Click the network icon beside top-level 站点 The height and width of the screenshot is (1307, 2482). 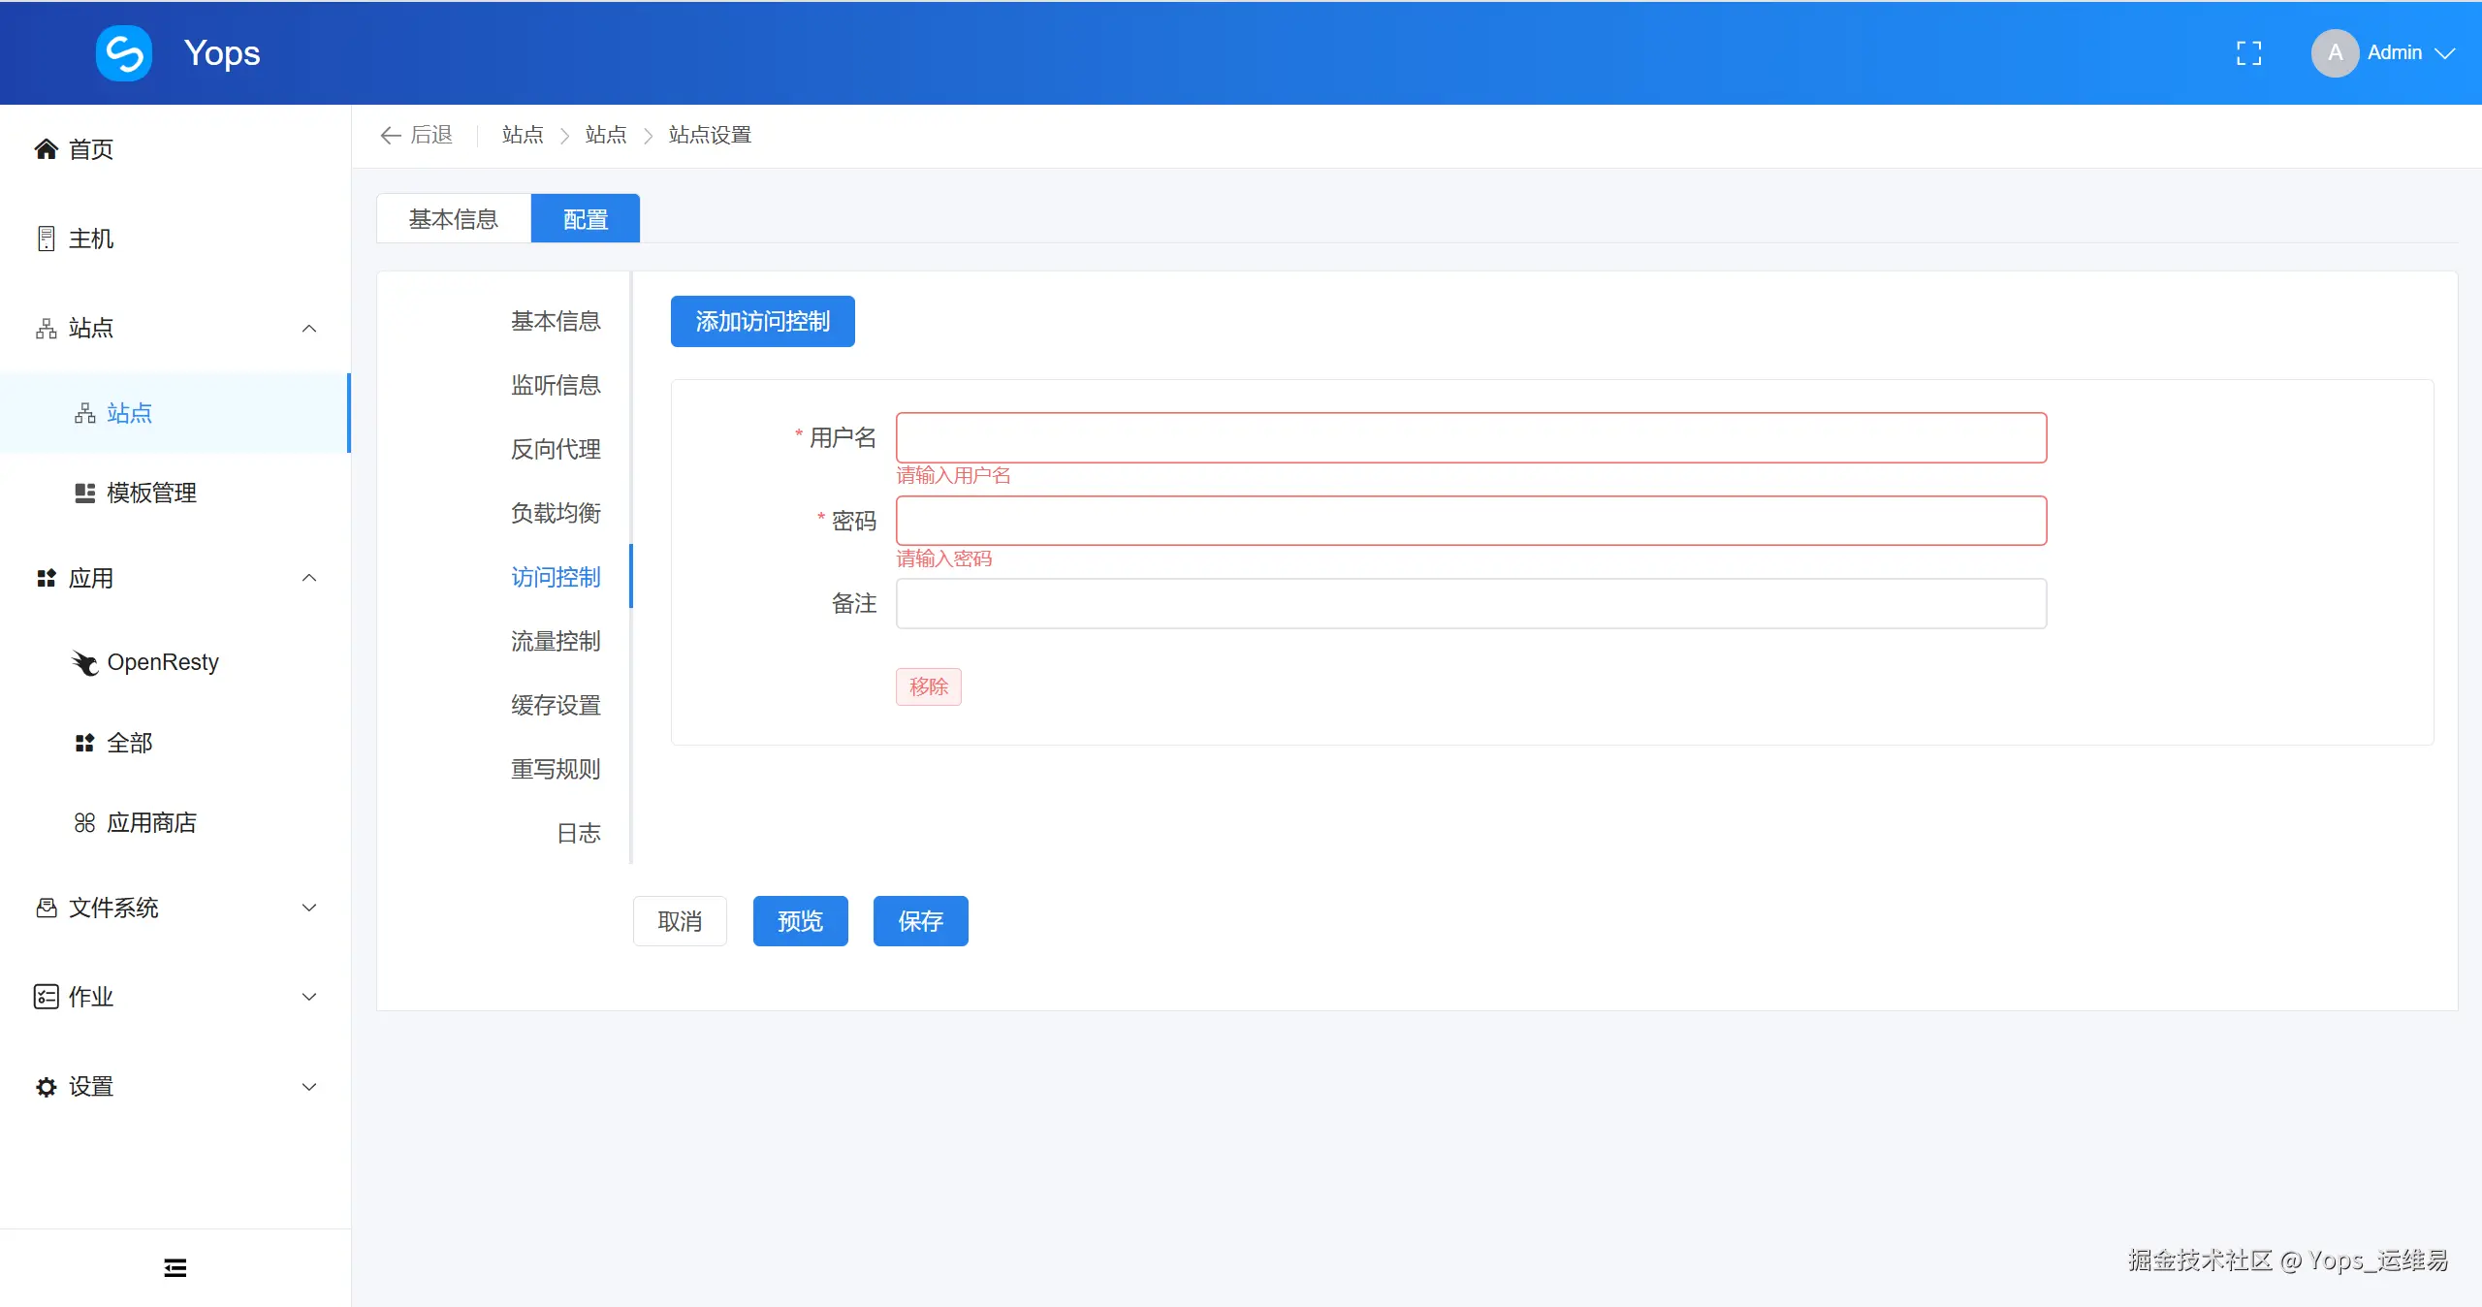point(46,329)
